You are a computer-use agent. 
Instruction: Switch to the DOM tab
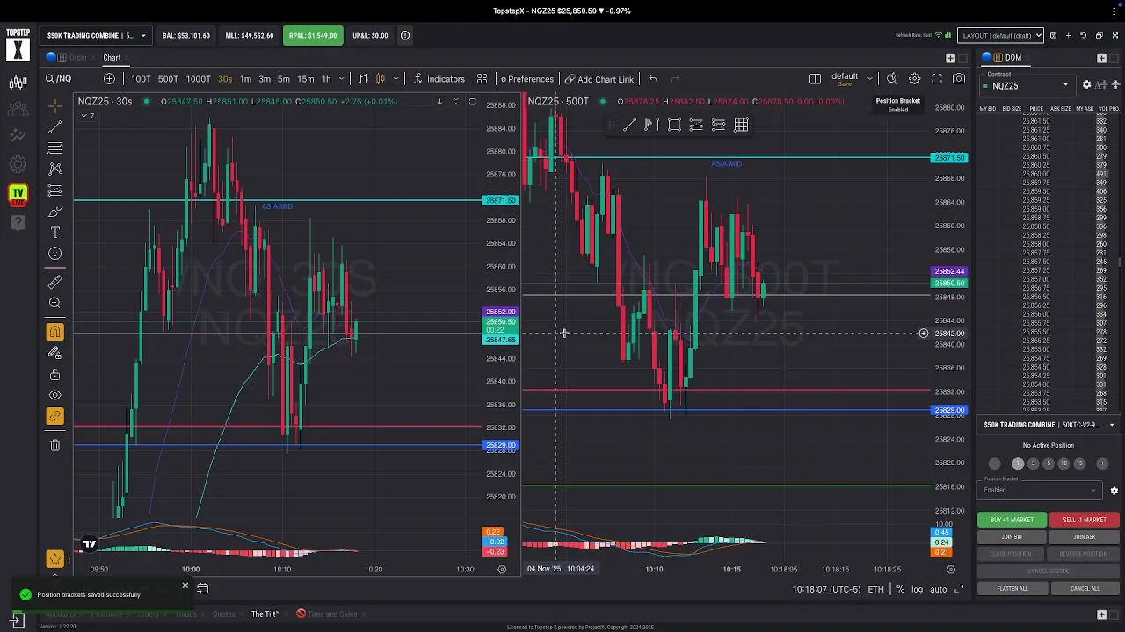1013,58
